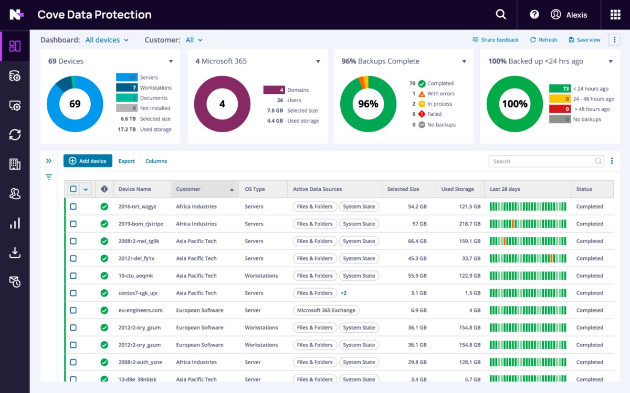The image size is (630, 393).
Task: Tick the checkbox for 2012r2-del_fy1x
Action: 73,258
